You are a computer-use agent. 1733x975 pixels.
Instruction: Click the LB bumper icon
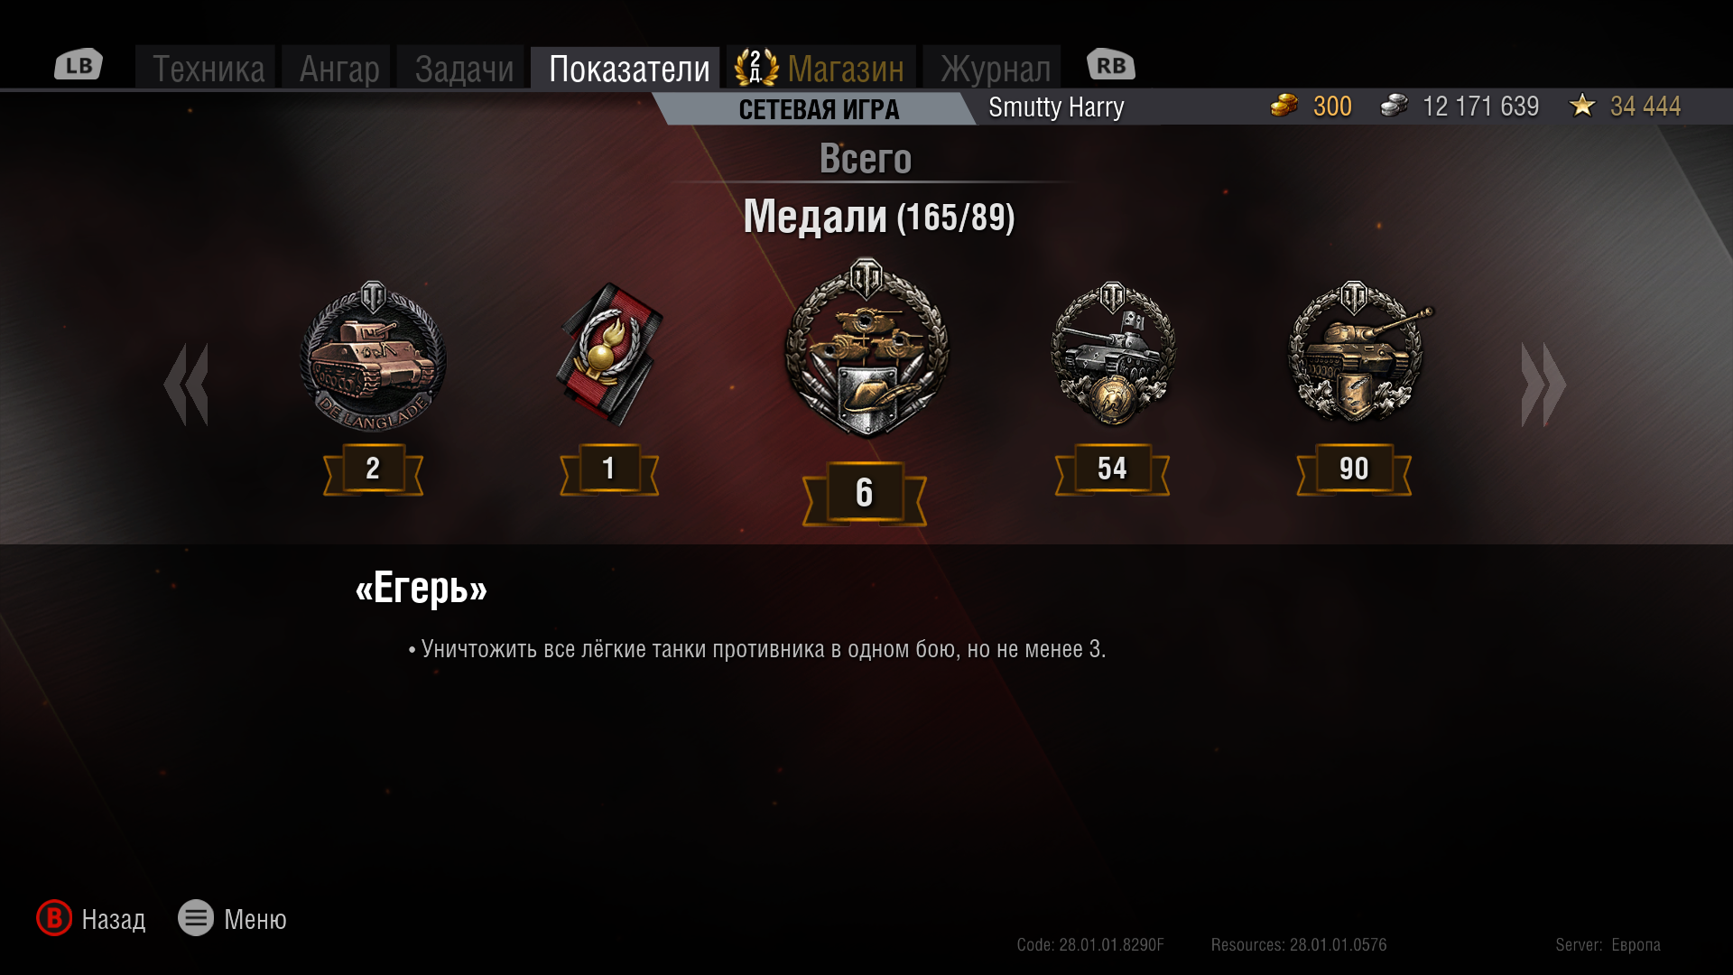(x=79, y=65)
